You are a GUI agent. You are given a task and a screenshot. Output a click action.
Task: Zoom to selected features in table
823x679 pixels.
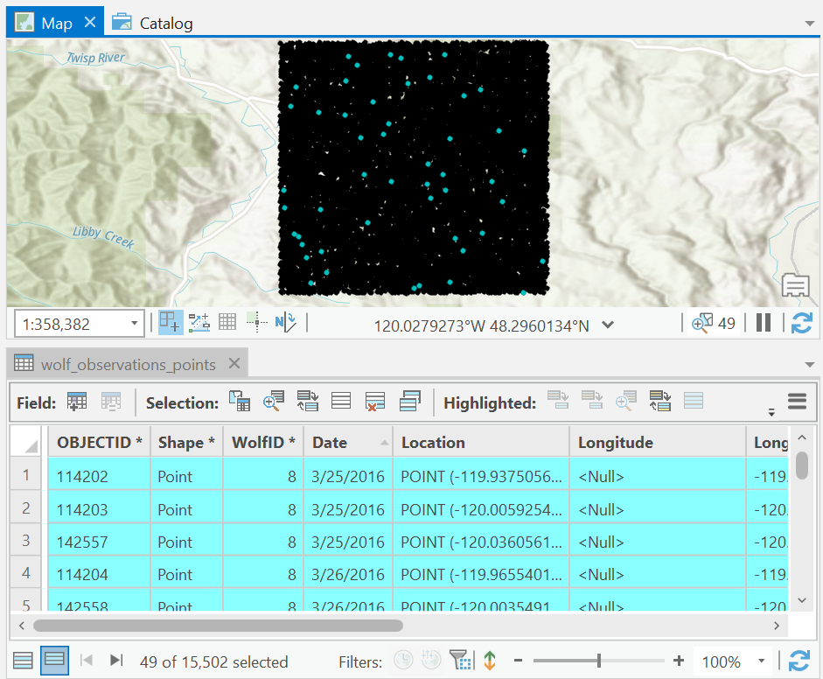coord(273,402)
